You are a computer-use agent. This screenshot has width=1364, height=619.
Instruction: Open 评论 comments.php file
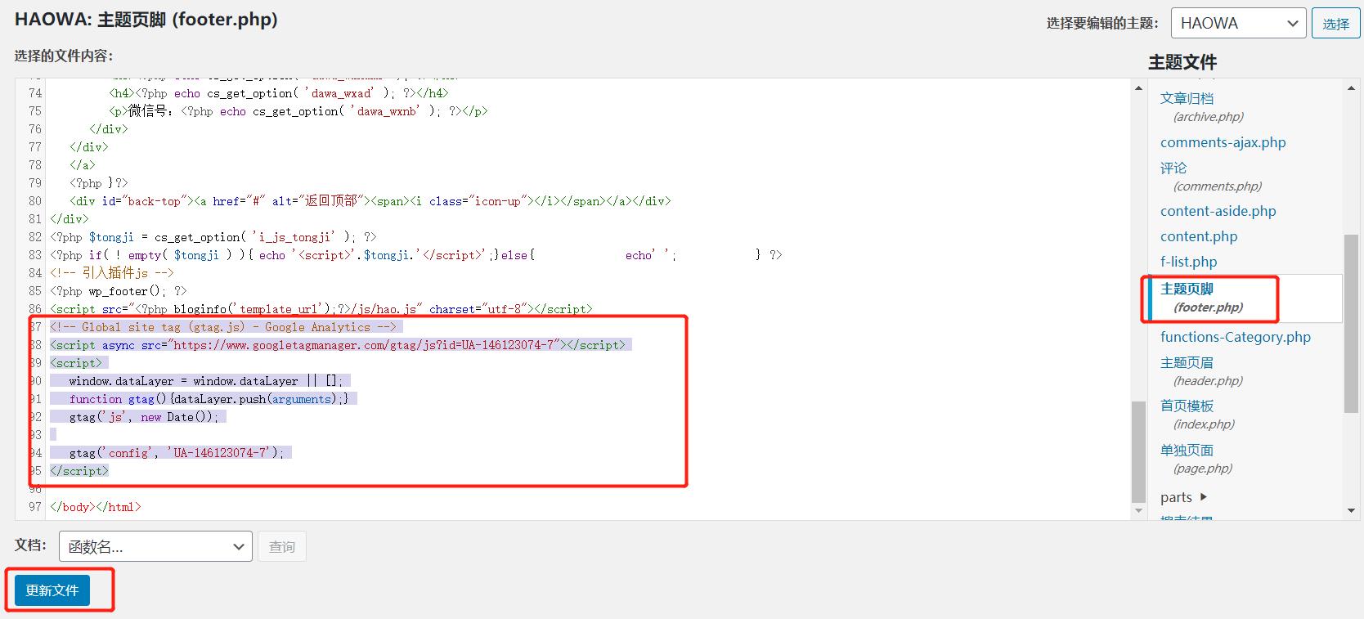[x=1211, y=177]
